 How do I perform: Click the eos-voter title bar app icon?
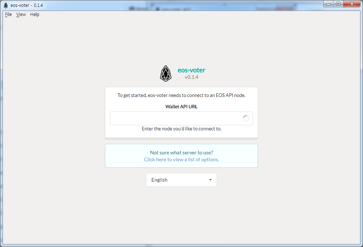tap(6, 5)
